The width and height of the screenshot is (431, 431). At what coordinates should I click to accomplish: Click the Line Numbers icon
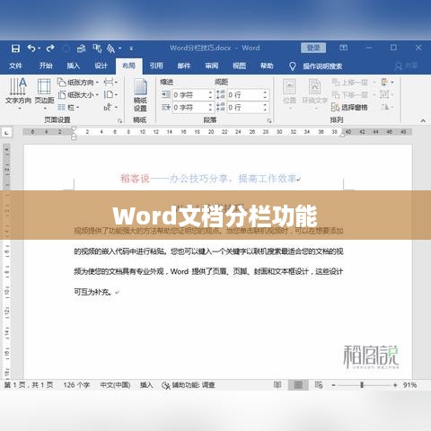(109, 95)
